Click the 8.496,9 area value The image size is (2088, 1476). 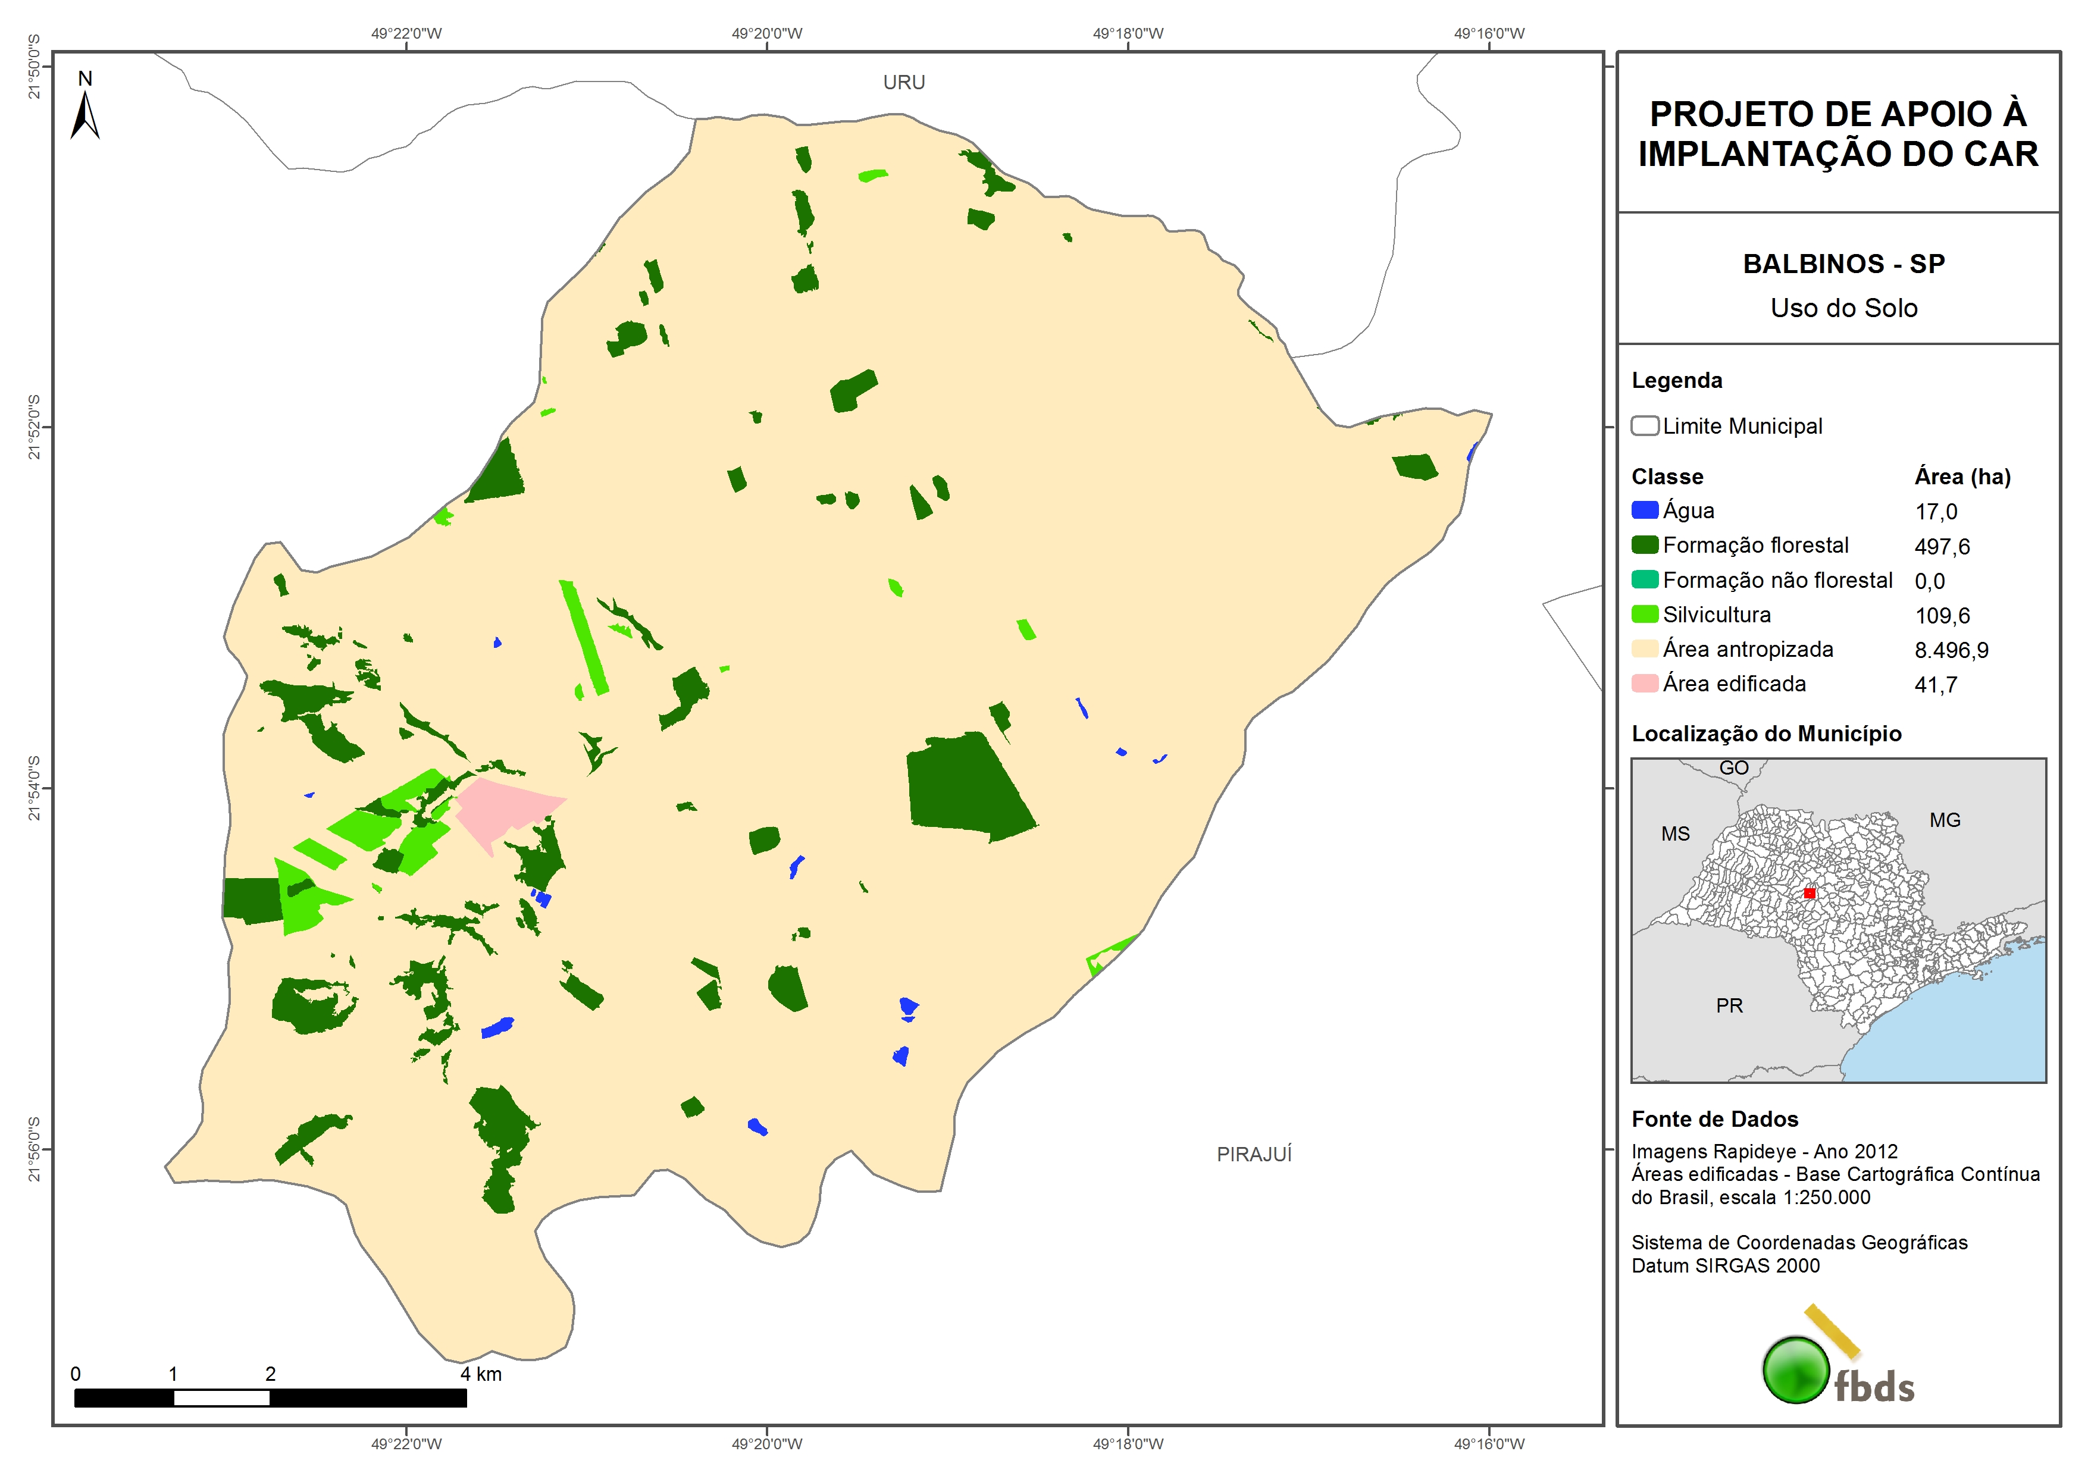click(1951, 650)
